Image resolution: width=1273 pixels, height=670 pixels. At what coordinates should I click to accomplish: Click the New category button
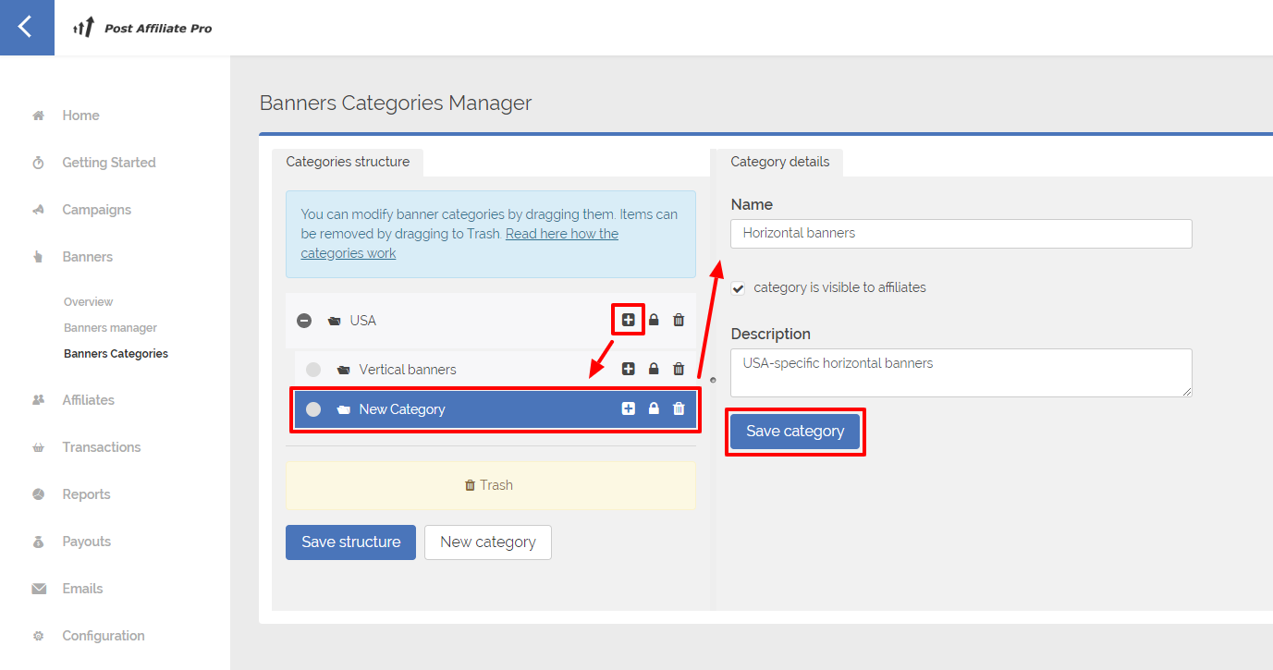pos(488,542)
